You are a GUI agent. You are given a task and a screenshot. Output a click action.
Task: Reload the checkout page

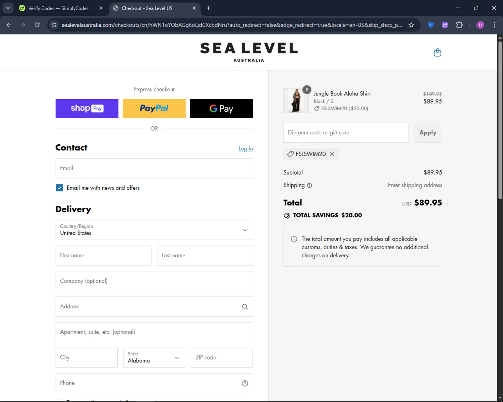(x=37, y=25)
